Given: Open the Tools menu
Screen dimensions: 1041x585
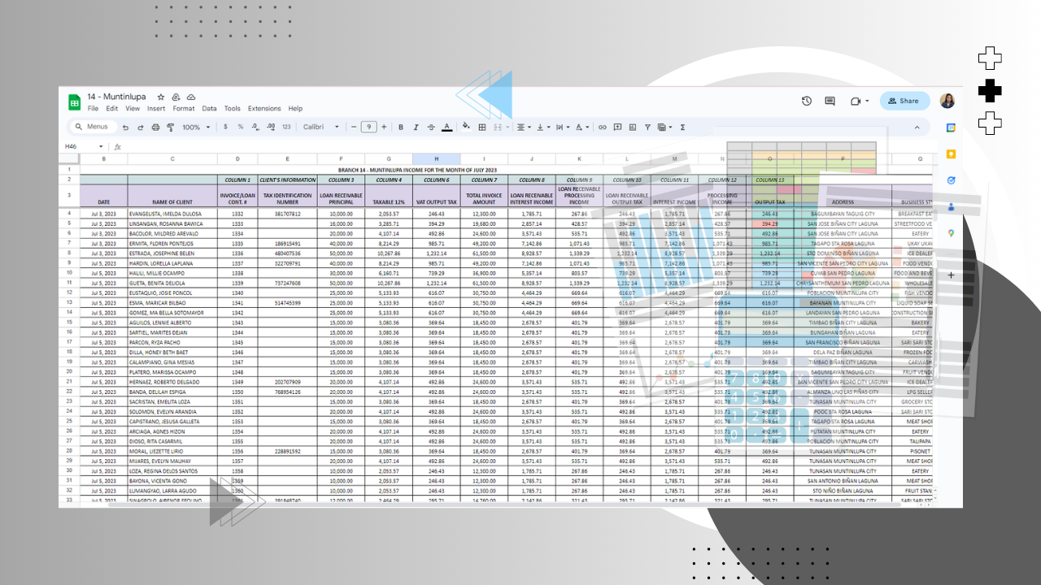Looking at the screenshot, I should [x=233, y=109].
